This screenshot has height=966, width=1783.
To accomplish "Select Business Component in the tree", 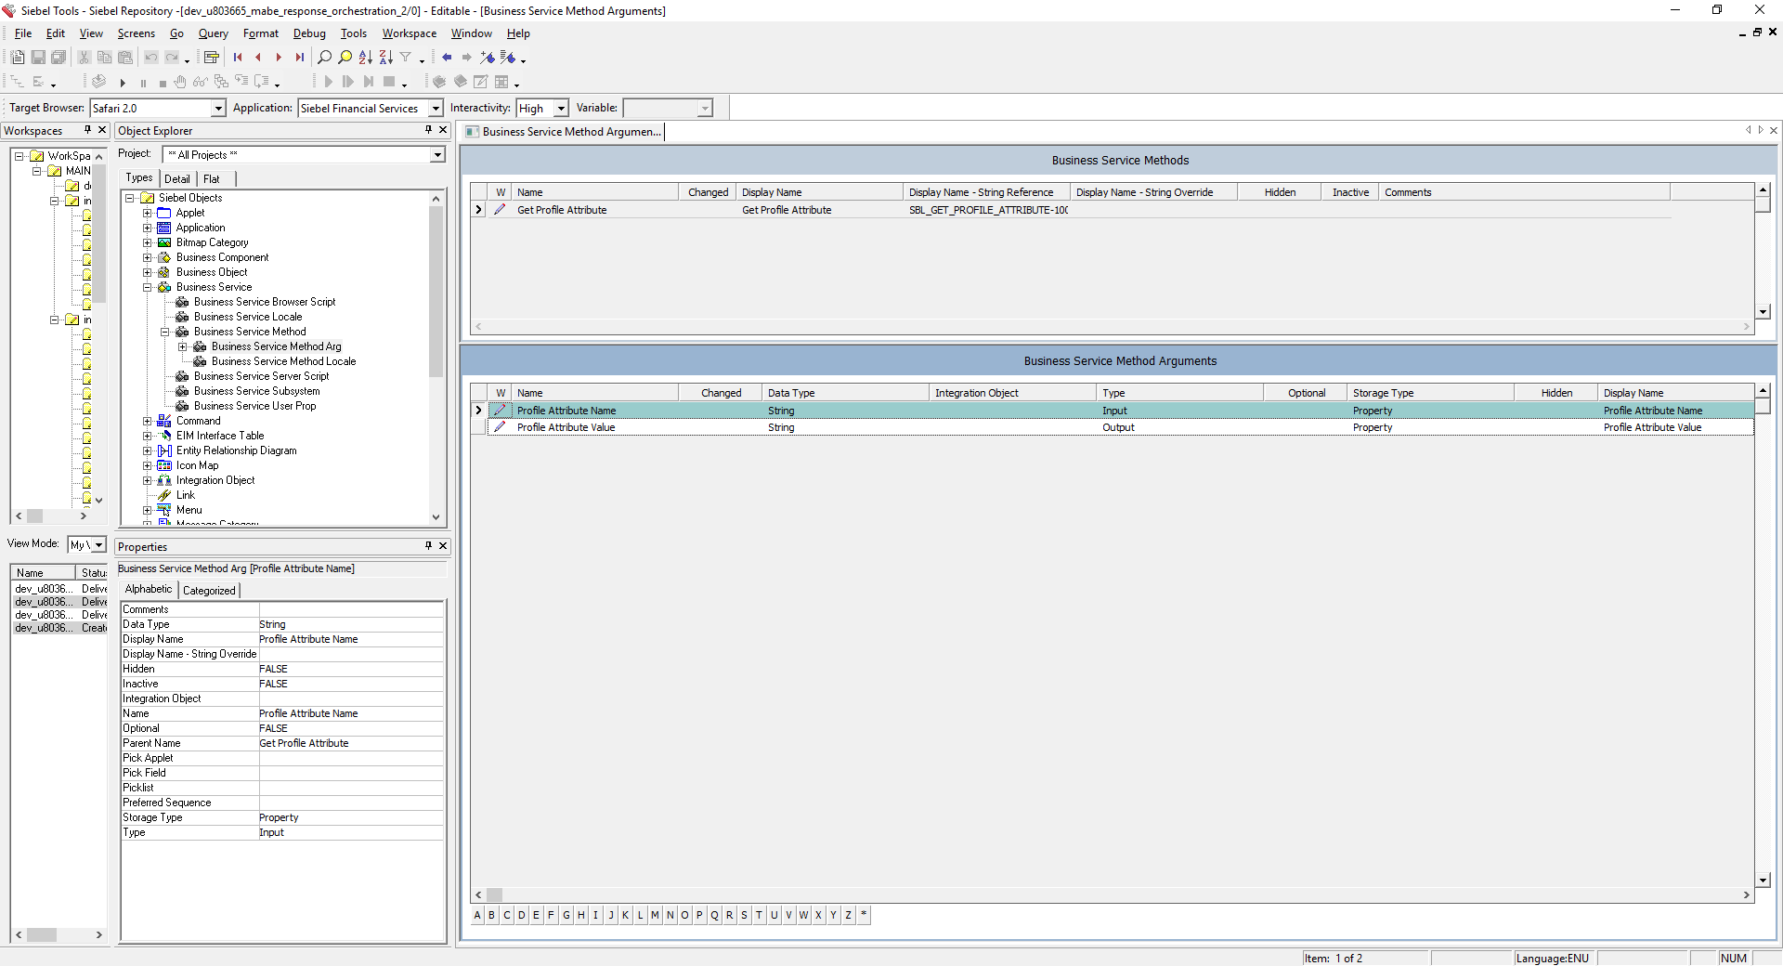I will coord(222,257).
